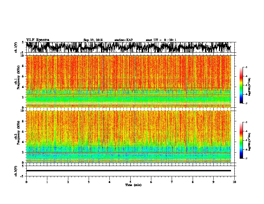264x204 pixels.
Task: Click the time axis tick label "6"
Action: pyautogui.click(x=151, y=182)
